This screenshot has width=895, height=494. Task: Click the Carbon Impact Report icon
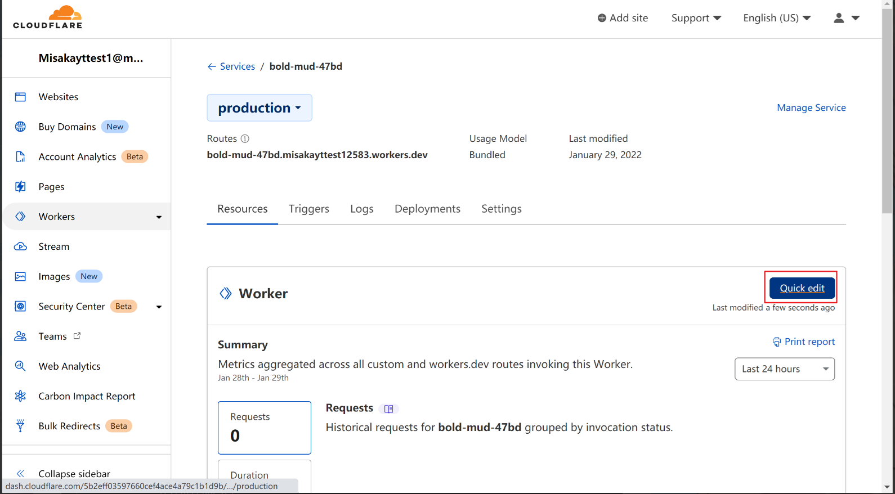click(20, 396)
